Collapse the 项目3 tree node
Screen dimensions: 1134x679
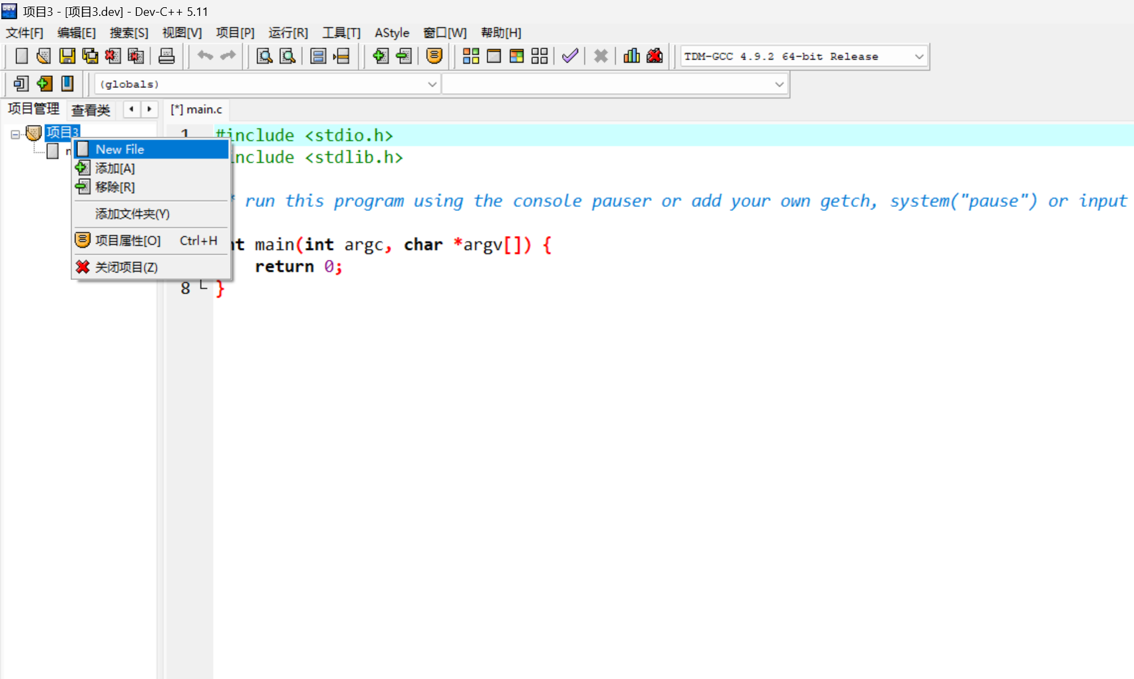pos(15,134)
